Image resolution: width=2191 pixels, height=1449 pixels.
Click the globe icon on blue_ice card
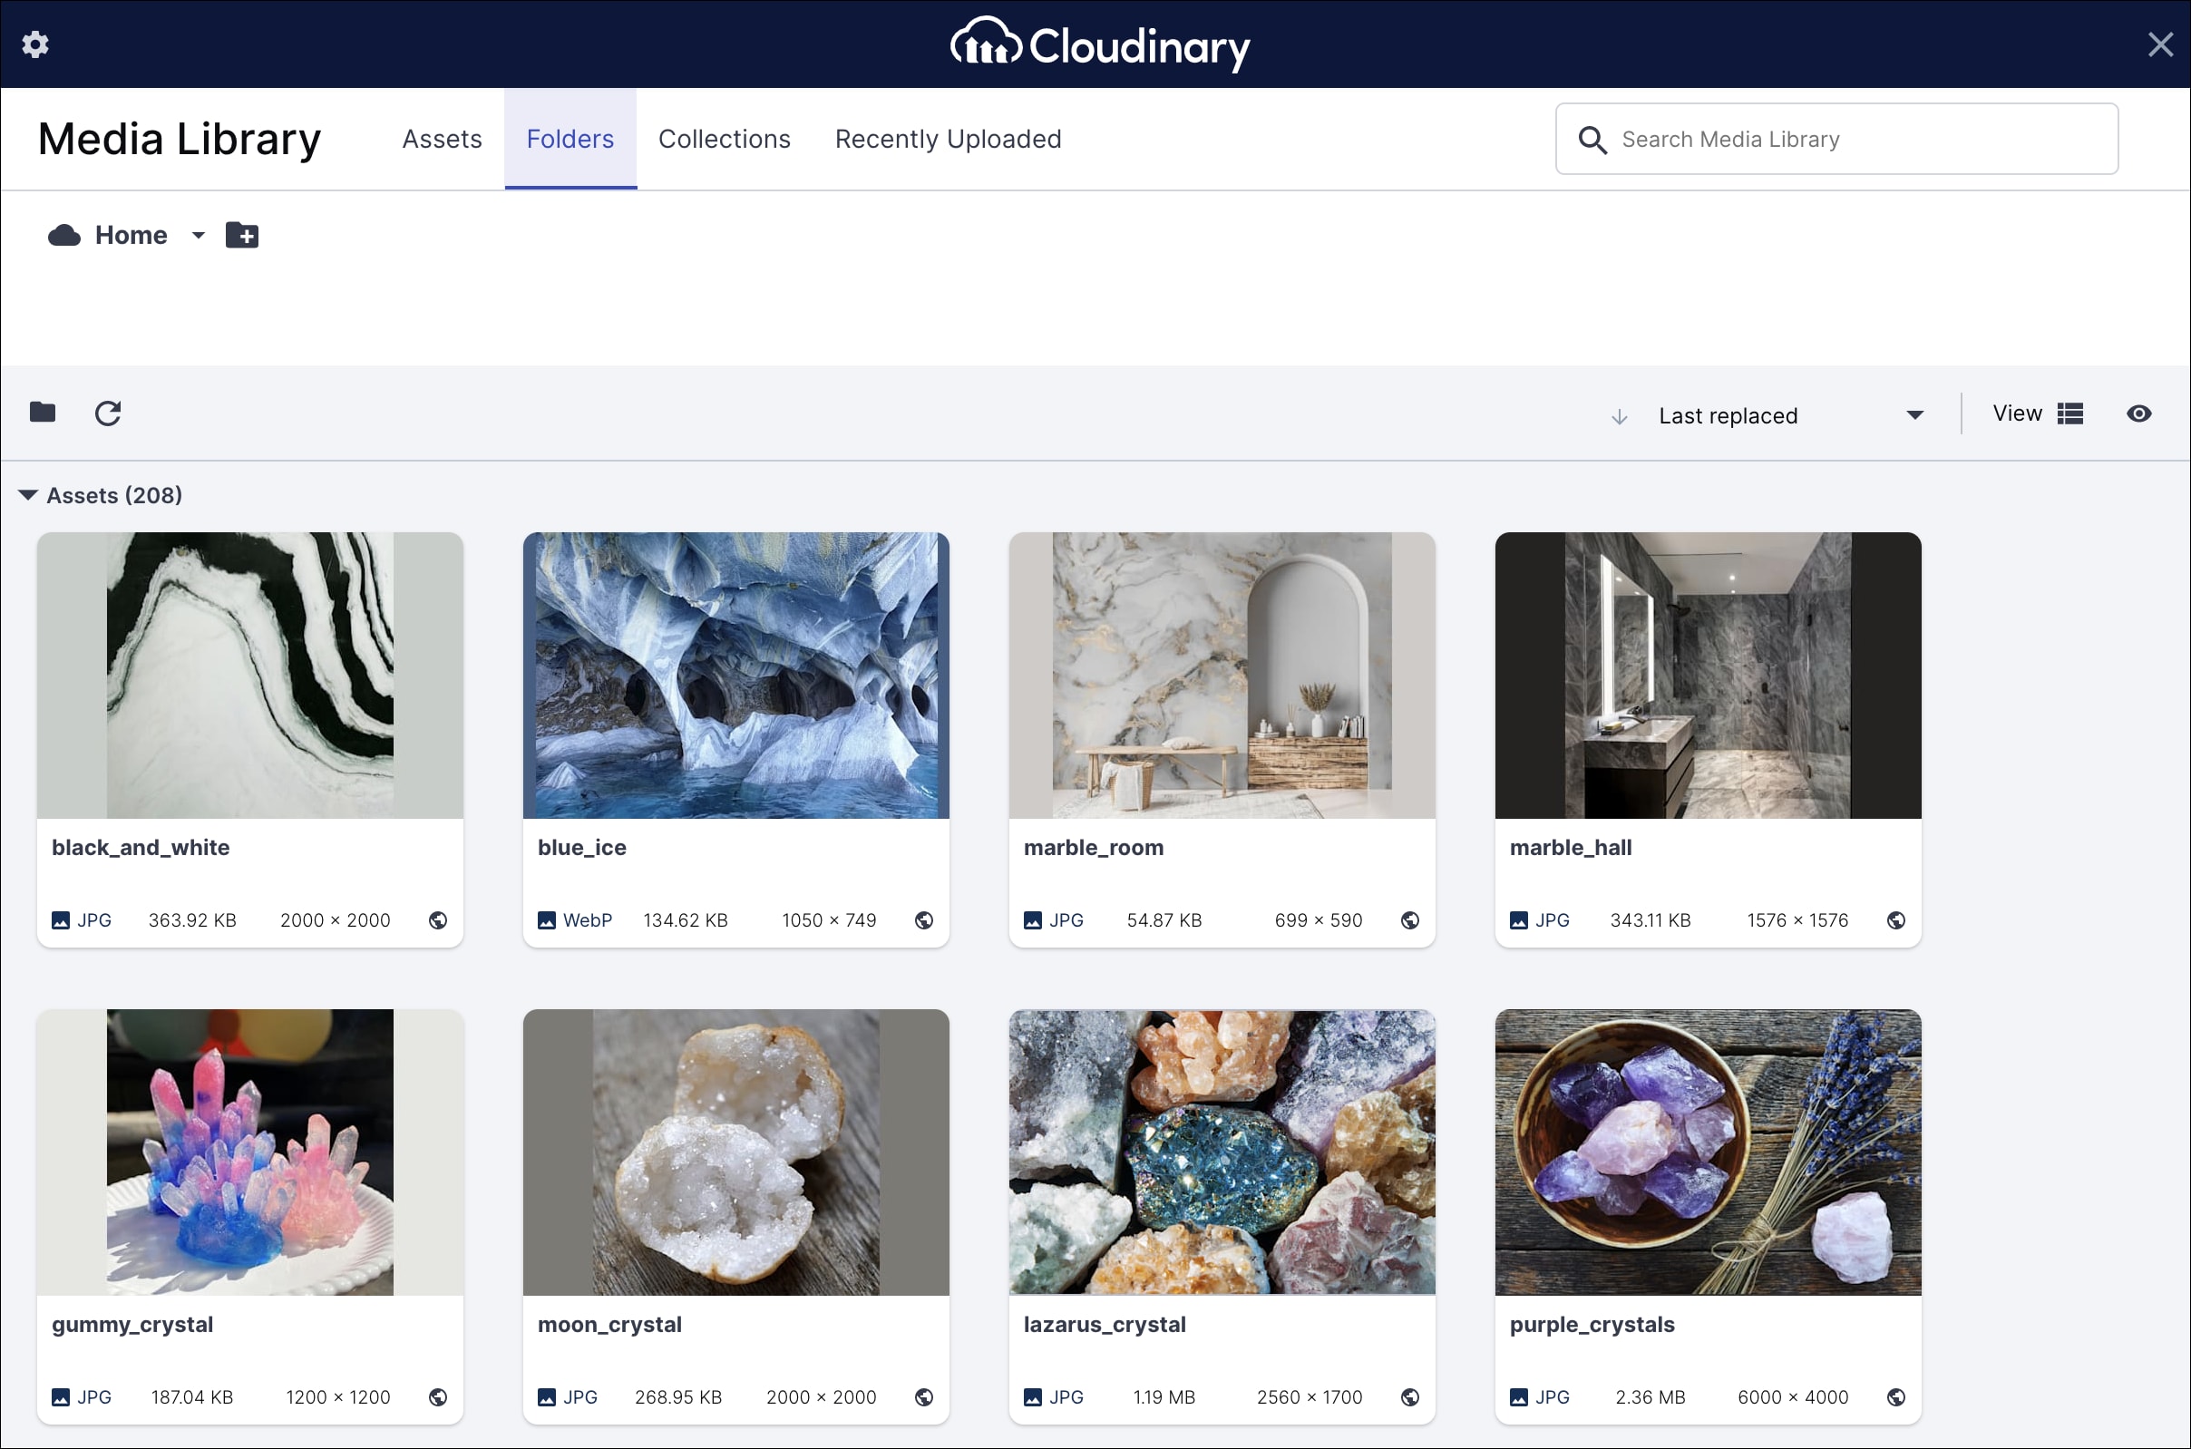pyautogui.click(x=923, y=920)
